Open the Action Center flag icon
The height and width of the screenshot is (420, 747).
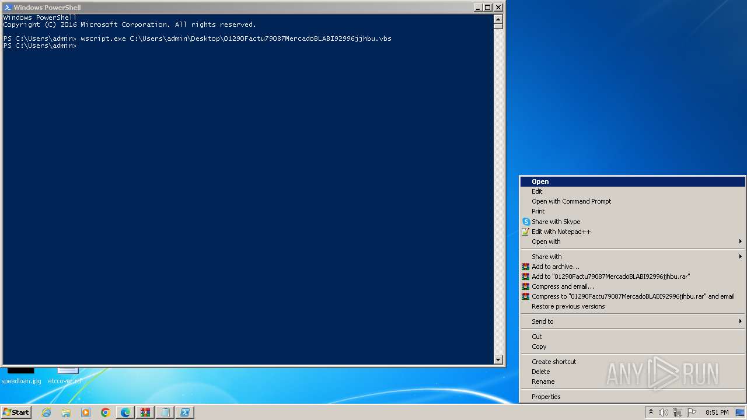coord(692,412)
